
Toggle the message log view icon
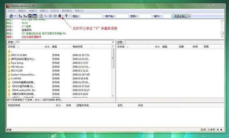(x=35, y=16)
